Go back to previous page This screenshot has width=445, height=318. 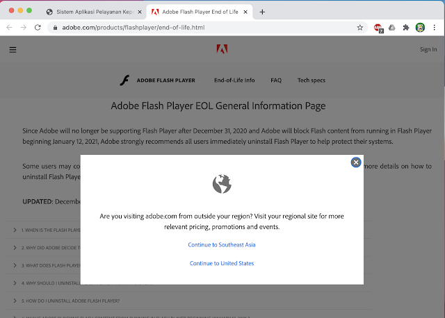tap(9, 28)
